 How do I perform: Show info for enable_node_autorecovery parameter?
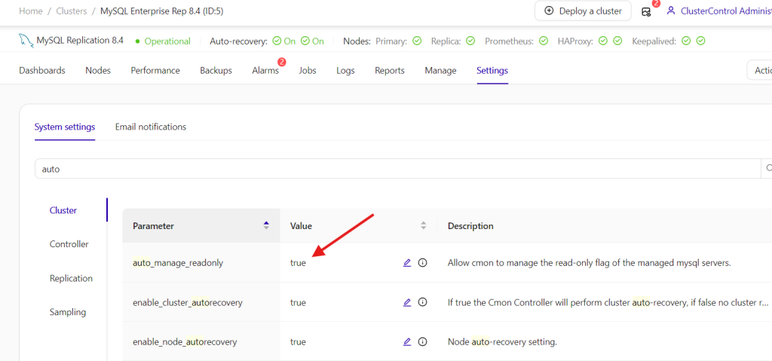coord(422,341)
